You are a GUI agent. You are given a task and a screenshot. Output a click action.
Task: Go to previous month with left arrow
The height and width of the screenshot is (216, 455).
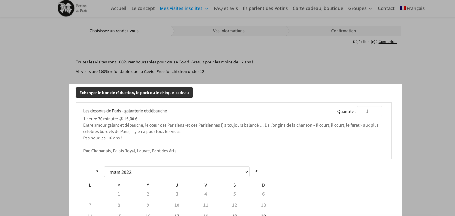[x=97, y=171]
